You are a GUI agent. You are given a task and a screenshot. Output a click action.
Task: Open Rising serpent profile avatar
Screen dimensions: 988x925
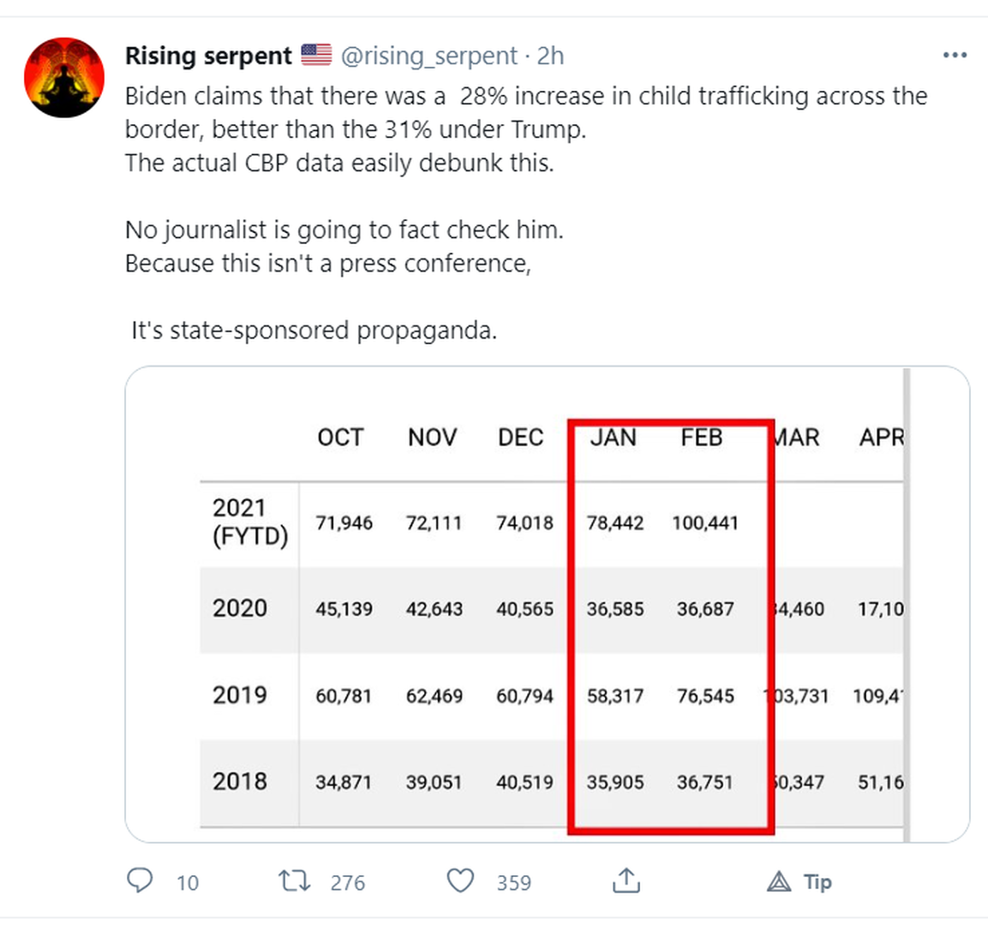point(64,77)
